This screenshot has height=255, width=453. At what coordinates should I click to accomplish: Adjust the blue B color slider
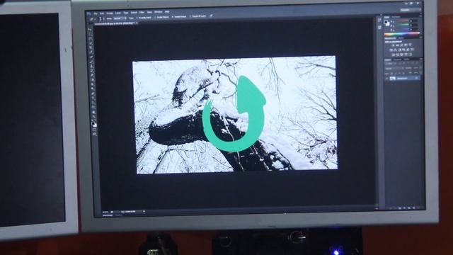point(402,29)
